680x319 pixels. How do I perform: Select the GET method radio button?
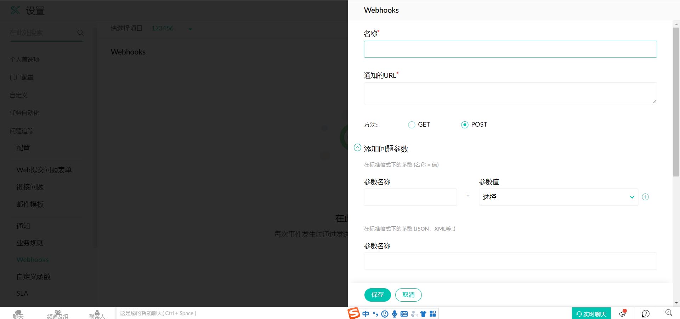[x=412, y=125]
